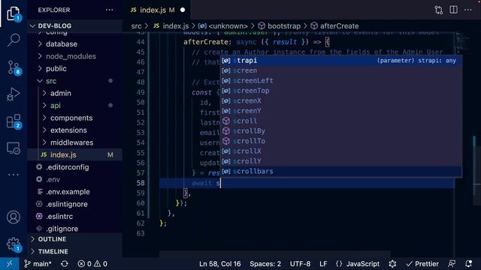The width and height of the screenshot is (481, 270).
Task: Choose strapi autocomplete suggestion
Action: 340,61
